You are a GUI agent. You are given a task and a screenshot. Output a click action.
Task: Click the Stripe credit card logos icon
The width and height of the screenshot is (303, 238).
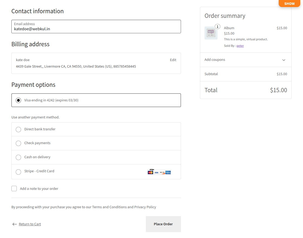159,172
